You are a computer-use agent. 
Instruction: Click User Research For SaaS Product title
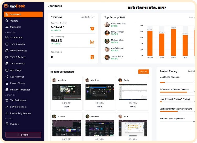click(175, 99)
